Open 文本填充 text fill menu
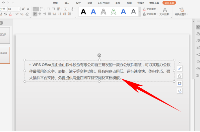Screen dimensions: 200x132 pyautogui.click(x=150, y=9)
